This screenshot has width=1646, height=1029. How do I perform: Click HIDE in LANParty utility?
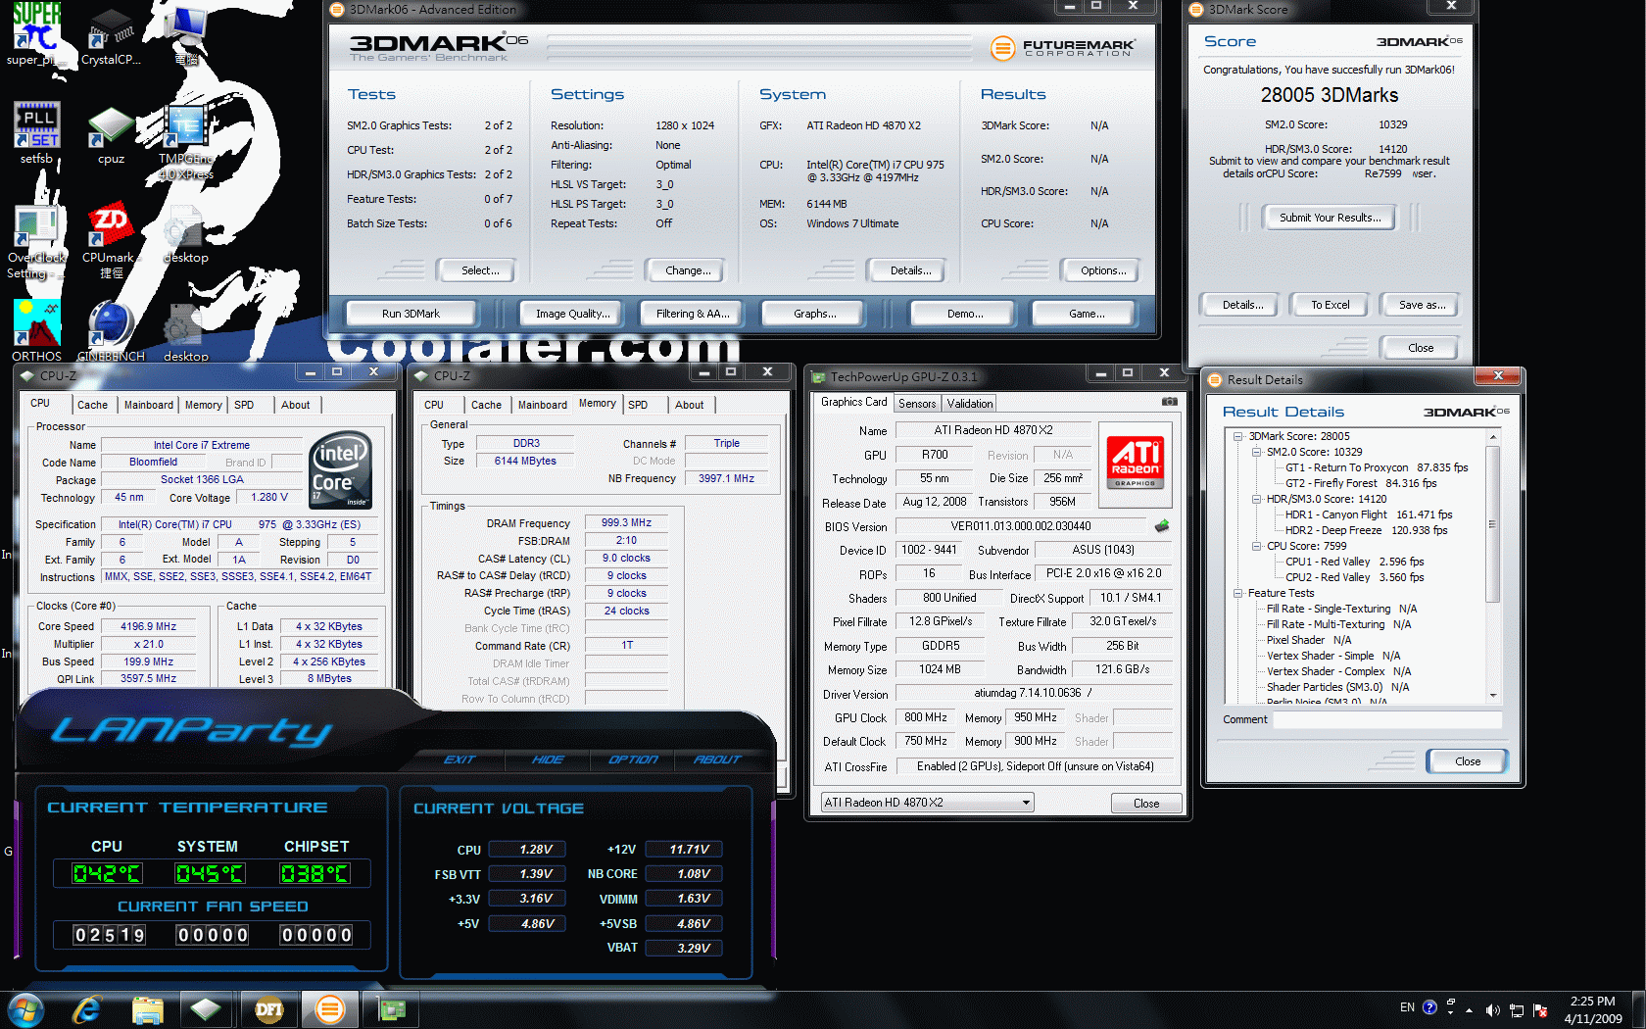(x=548, y=759)
